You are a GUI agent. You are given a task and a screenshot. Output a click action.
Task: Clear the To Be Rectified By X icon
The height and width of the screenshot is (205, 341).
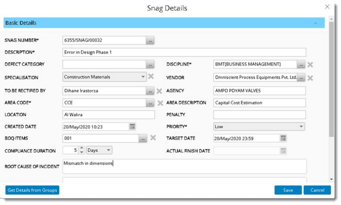pyautogui.click(x=160, y=91)
